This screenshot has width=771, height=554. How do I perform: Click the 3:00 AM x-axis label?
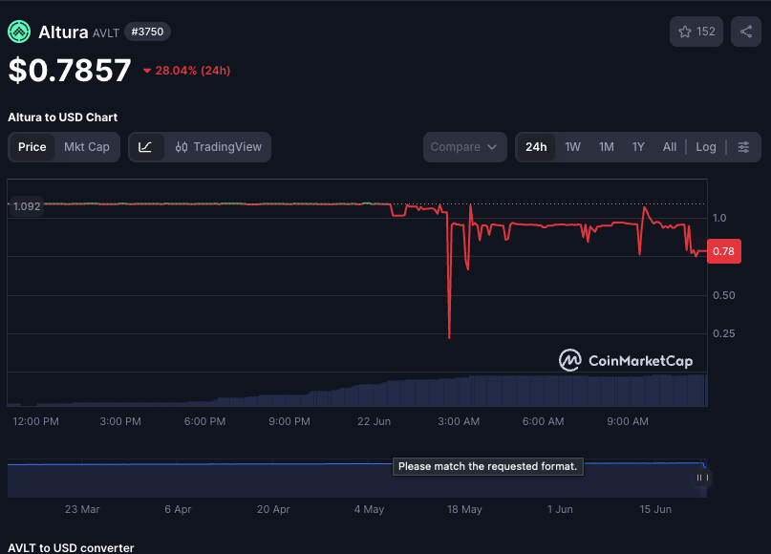click(x=459, y=421)
